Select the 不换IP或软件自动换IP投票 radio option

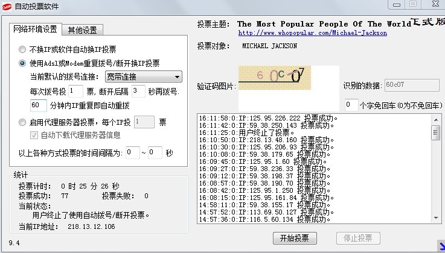pyautogui.click(x=22, y=49)
